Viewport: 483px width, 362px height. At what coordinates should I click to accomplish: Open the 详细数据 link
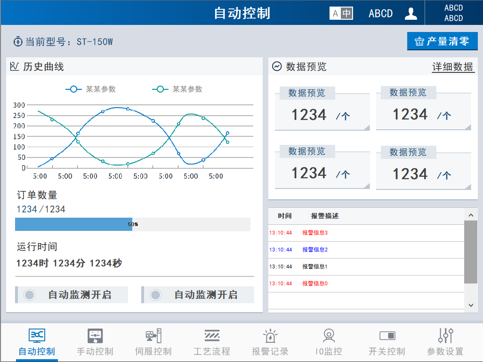(453, 67)
